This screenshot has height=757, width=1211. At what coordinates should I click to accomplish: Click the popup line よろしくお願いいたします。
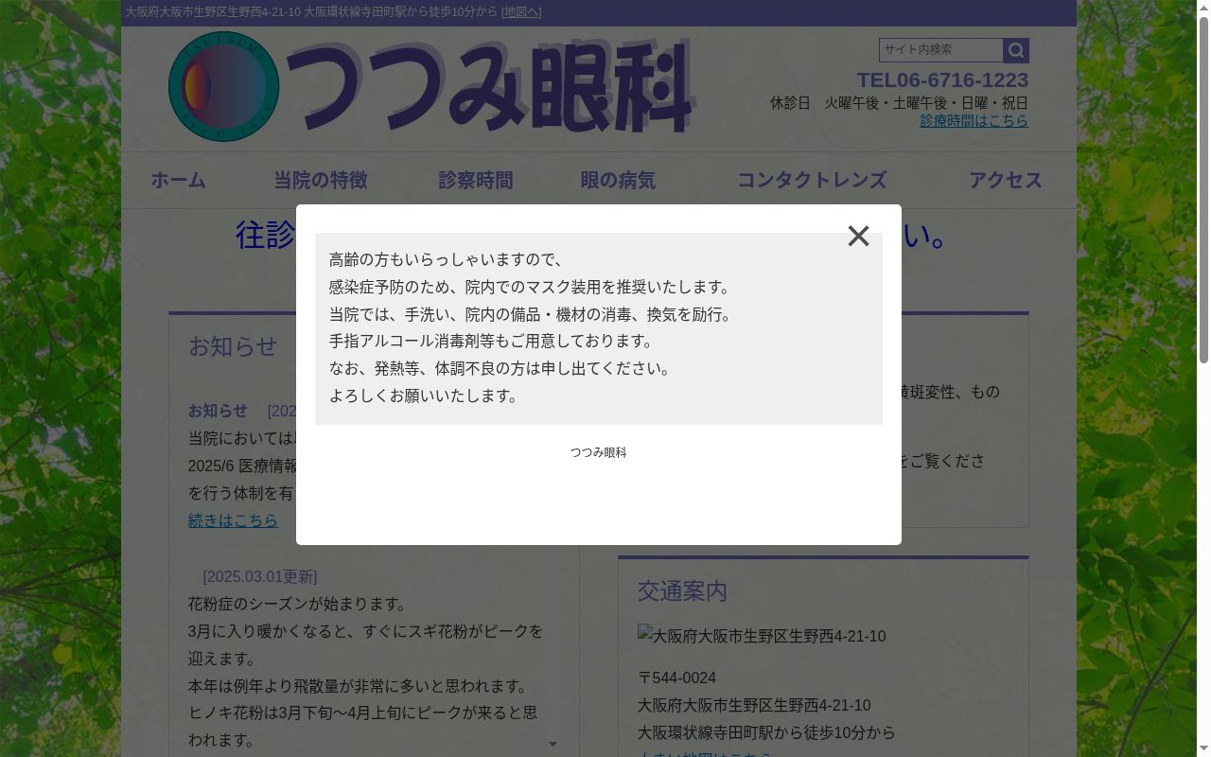(427, 396)
